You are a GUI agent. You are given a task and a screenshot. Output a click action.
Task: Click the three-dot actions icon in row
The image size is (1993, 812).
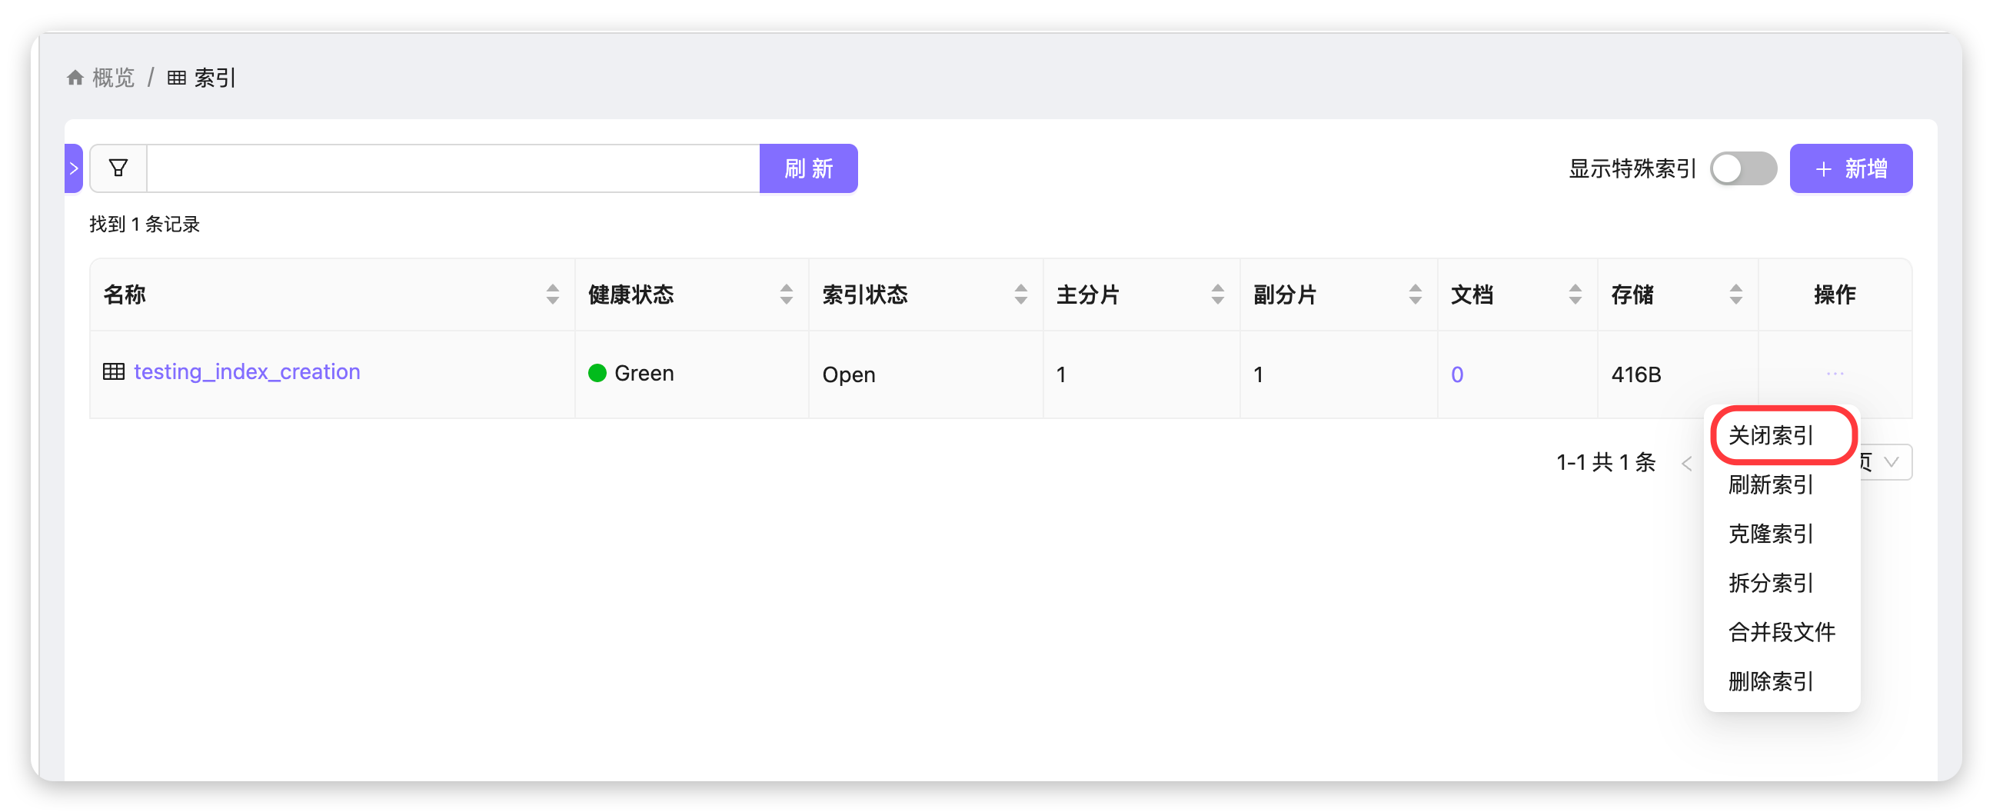click(1835, 374)
